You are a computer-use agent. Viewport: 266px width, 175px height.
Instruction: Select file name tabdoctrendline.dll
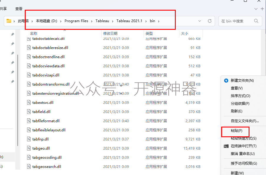pyautogui.click(x=49, y=57)
